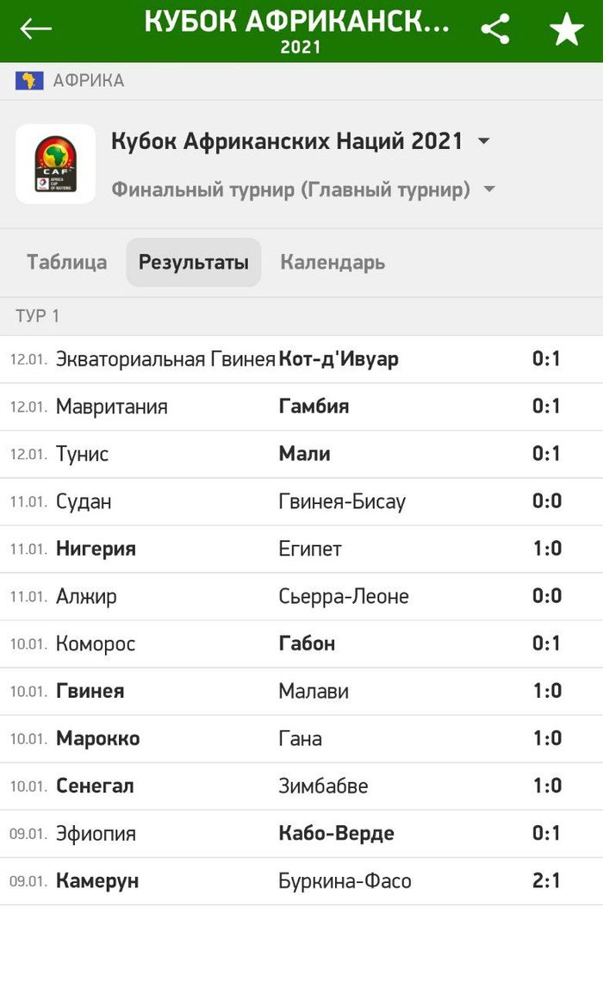This screenshot has width=603, height=988.
Task: Tap the back arrow icon
Action: point(36,28)
